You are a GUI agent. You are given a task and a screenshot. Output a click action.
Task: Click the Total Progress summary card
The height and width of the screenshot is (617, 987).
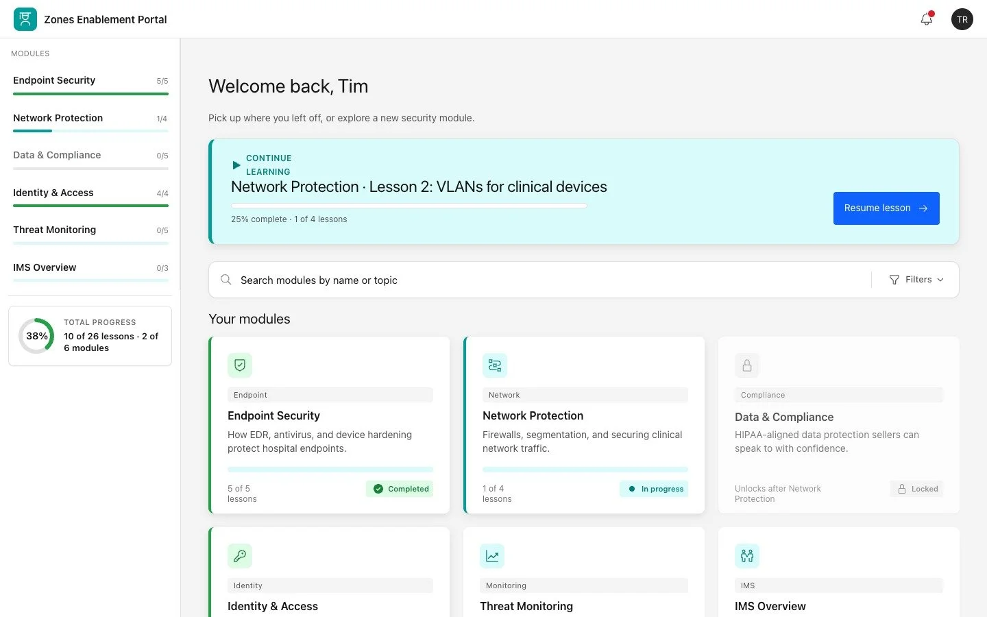click(90, 336)
